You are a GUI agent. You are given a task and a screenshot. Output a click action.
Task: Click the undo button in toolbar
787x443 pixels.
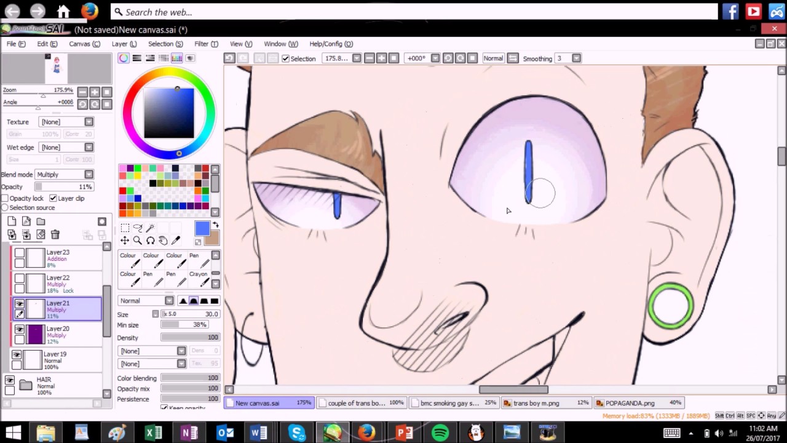click(x=229, y=58)
